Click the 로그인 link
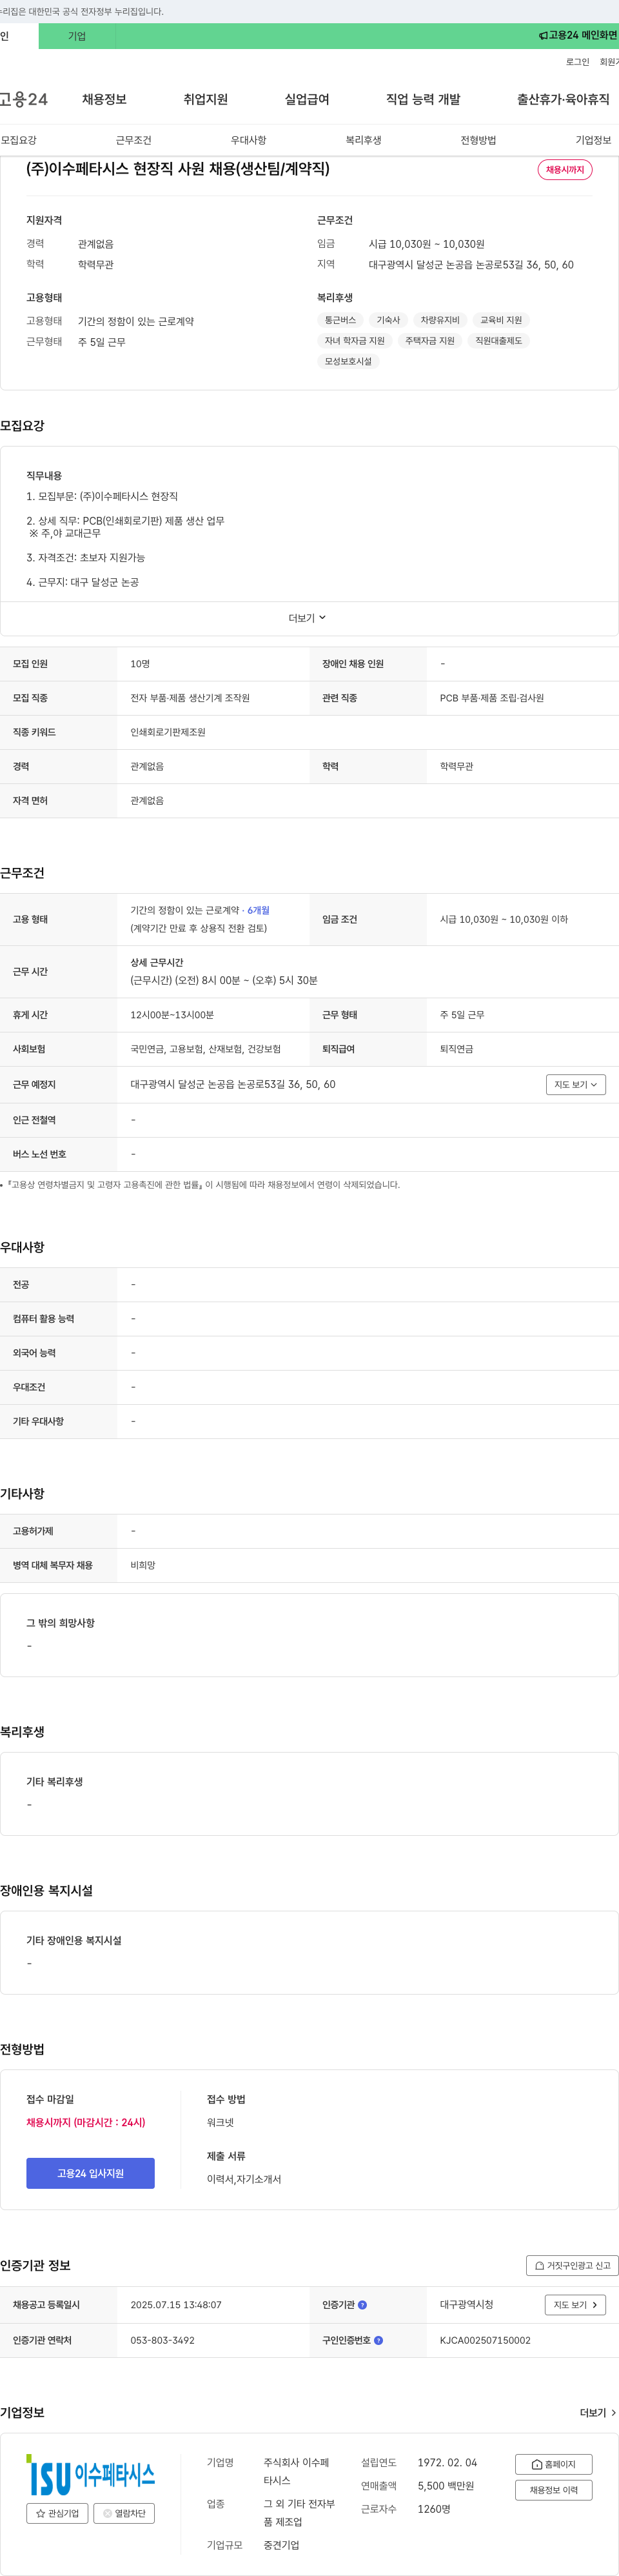The height and width of the screenshot is (2576, 619). [577, 62]
